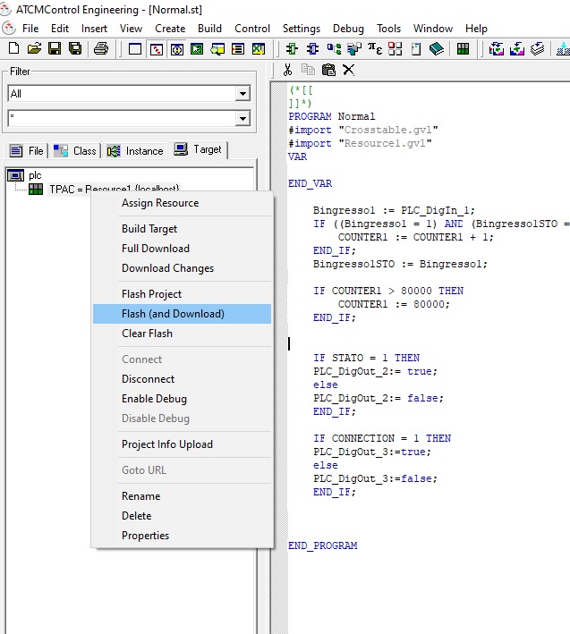This screenshot has height=634, width=570.
Task: Choose Assign Resource in context menu
Action: [x=182, y=203]
